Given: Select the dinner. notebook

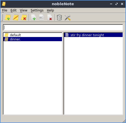Looking at the screenshot, I should pyautogui.click(x=33, y=39).
